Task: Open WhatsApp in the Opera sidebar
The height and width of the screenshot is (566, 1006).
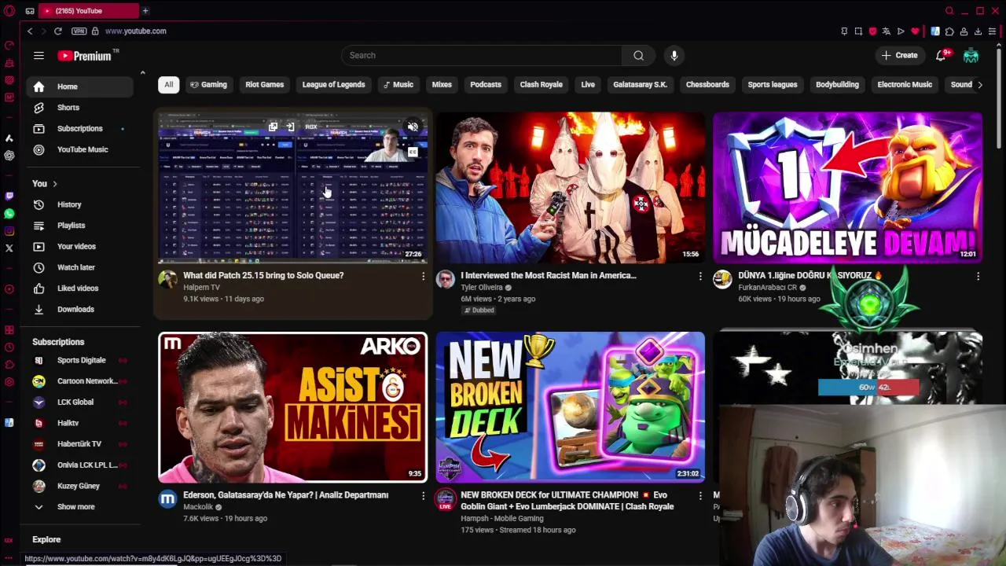Action: click(9, 213)
